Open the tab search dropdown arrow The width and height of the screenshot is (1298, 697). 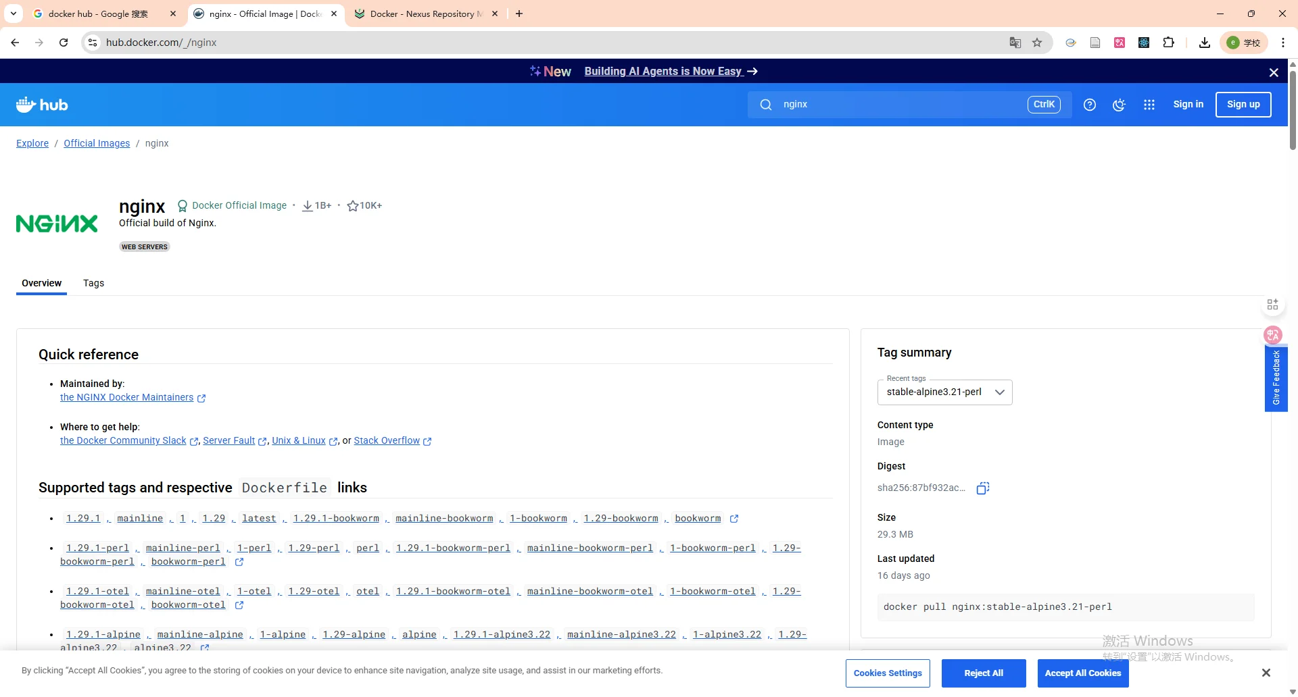14,14
